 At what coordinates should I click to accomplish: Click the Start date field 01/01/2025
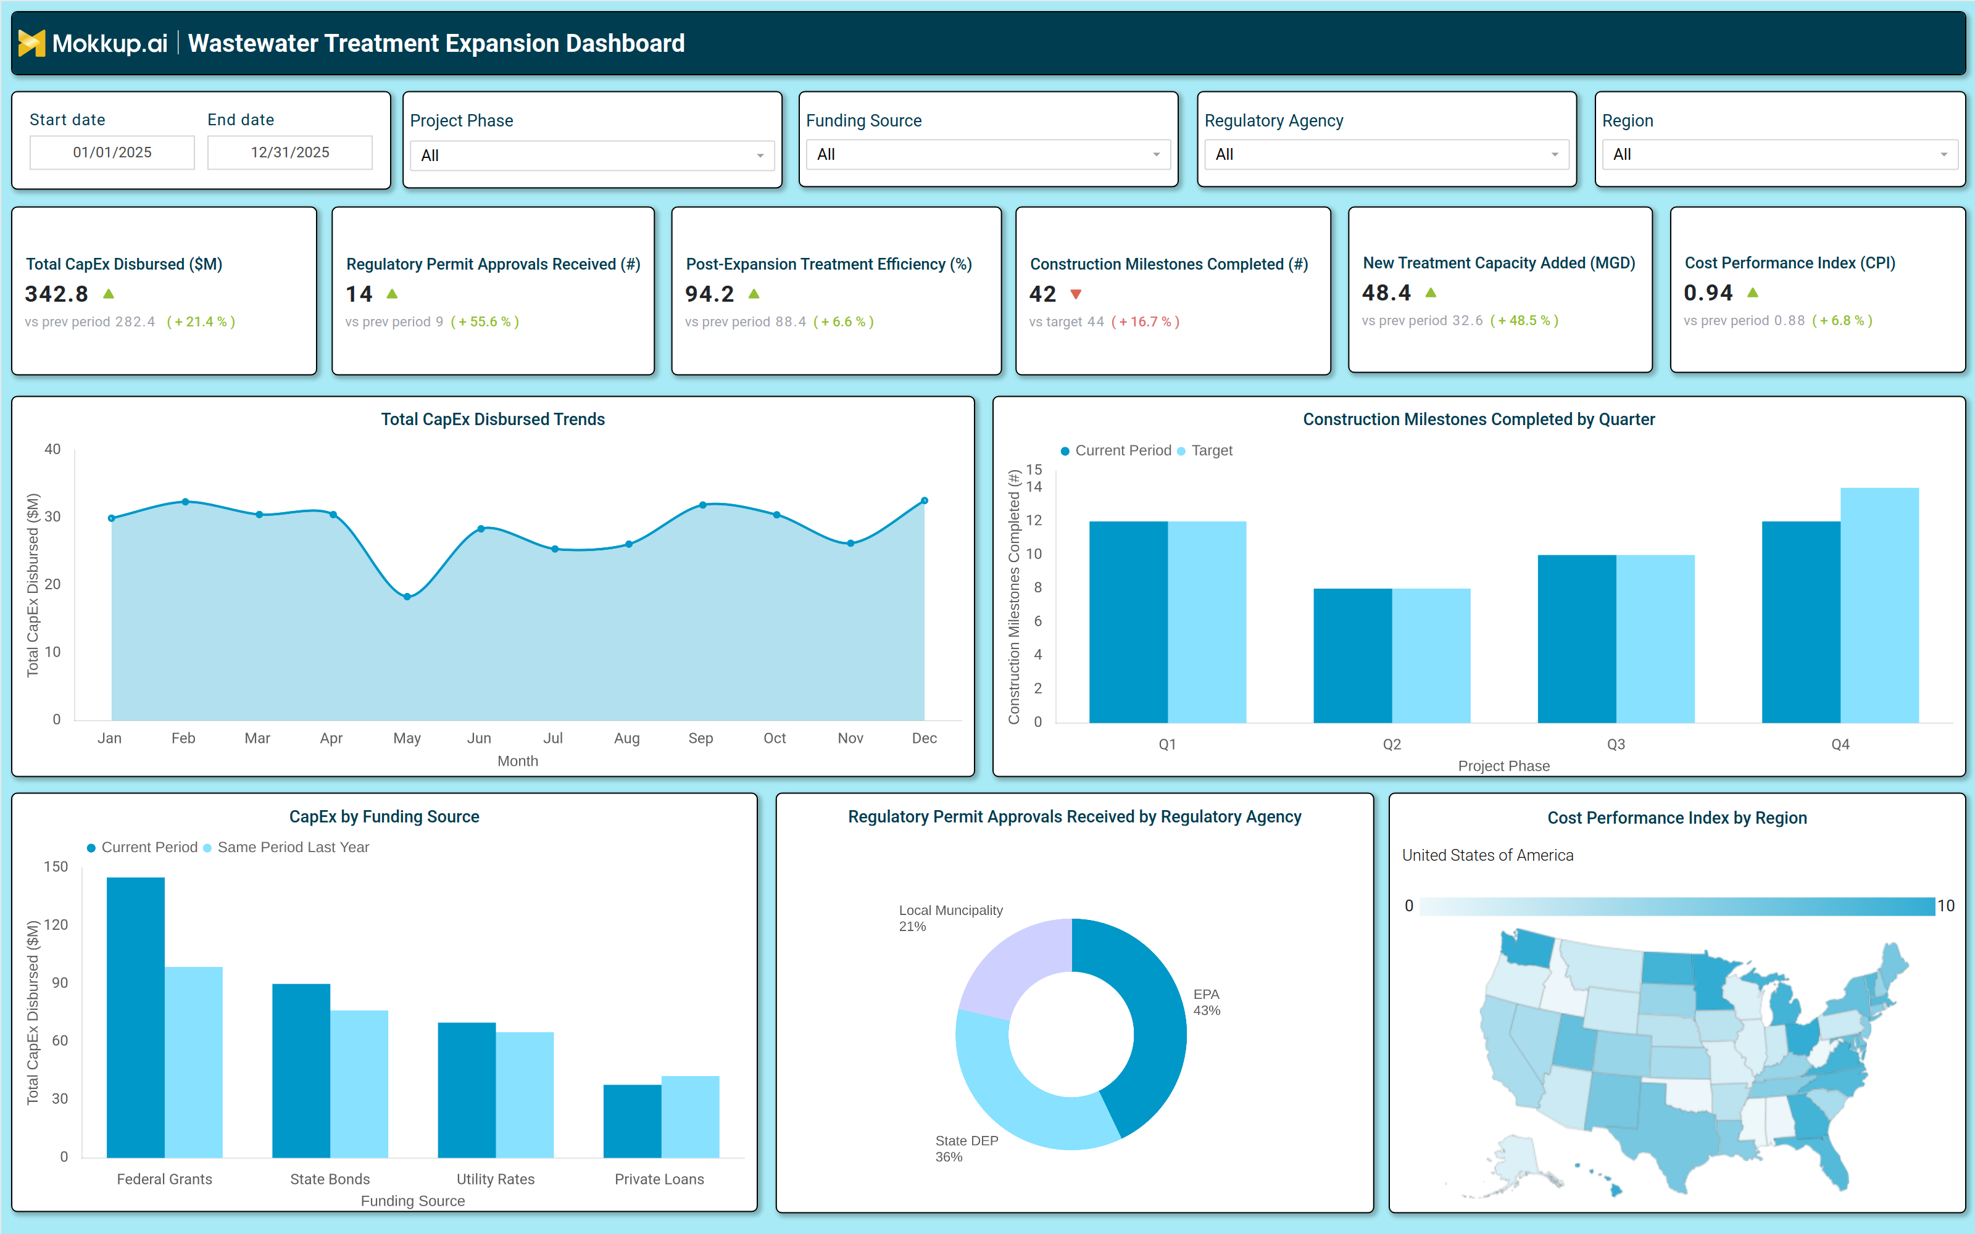point(112,152)
